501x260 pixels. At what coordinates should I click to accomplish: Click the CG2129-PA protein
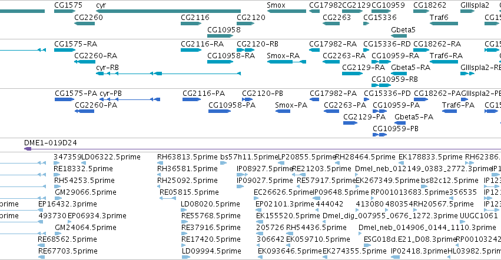[x=350, y=123]
